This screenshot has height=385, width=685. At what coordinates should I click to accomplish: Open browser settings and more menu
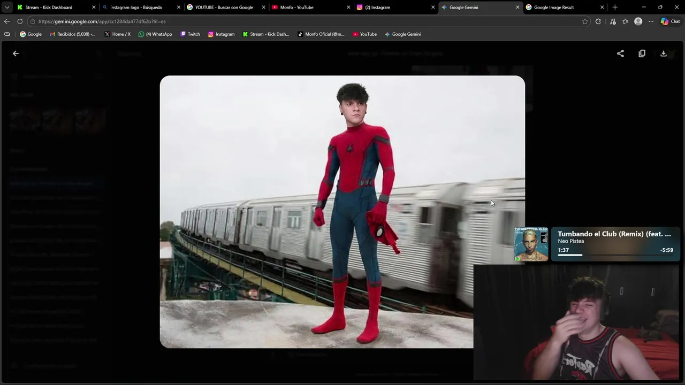pos(651,21)
